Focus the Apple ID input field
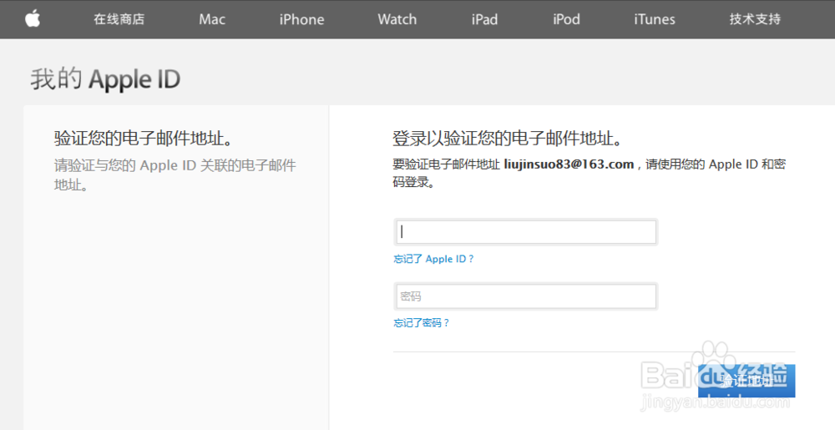The height and width of the screenshot is (430, 835). 526,232
